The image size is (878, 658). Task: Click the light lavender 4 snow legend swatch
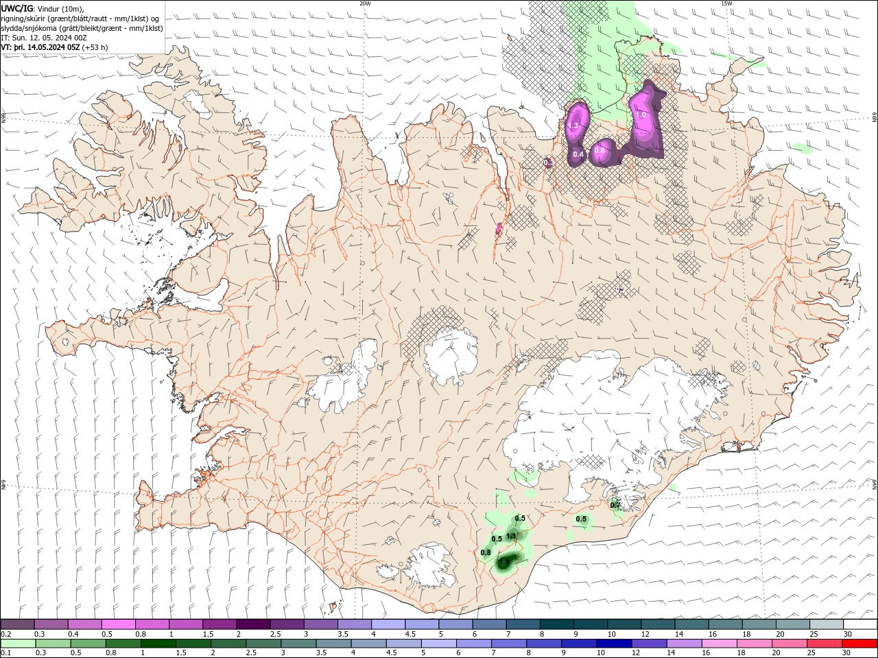388,624
